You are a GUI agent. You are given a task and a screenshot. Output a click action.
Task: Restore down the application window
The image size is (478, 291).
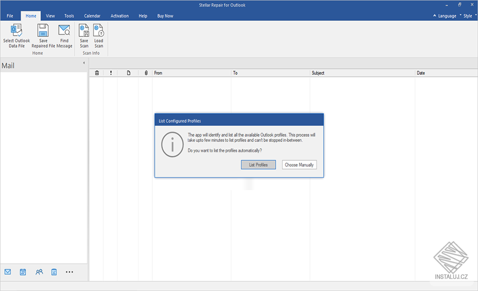[x=459, y=5]
